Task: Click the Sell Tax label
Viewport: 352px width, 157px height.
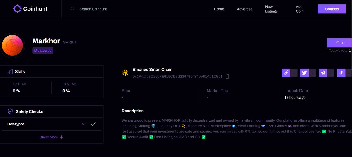Action: [19, 84]
